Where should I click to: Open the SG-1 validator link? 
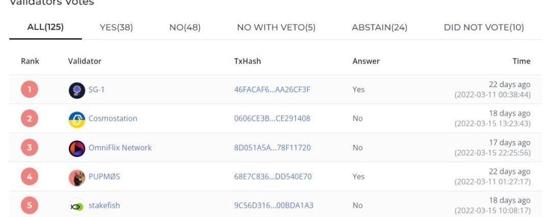(96, 90)
